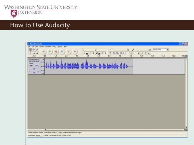194x145 pixels.
Task: Begin recording with the red Record button
Action: [x=56, y=52]
